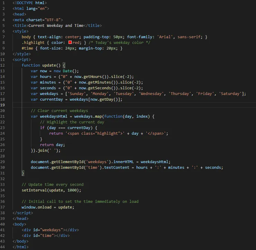The width and height of the screenshot is (256, 250).
Task: Click the '.highlight' selector on line 8
Action: pos(33,43)
